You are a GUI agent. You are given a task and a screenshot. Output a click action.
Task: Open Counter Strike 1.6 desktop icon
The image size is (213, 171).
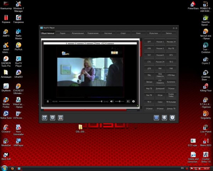point(206,157)
